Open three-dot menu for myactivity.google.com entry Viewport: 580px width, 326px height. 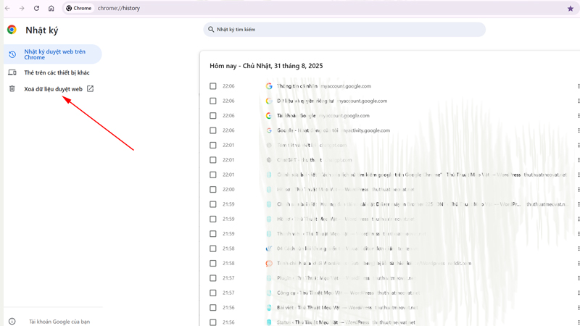point(578,130)
